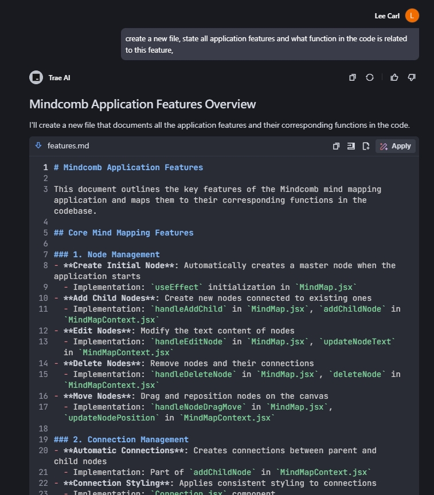Click the Connection Management heading line
Screen dimensions: 434x495
pos(121,439)
